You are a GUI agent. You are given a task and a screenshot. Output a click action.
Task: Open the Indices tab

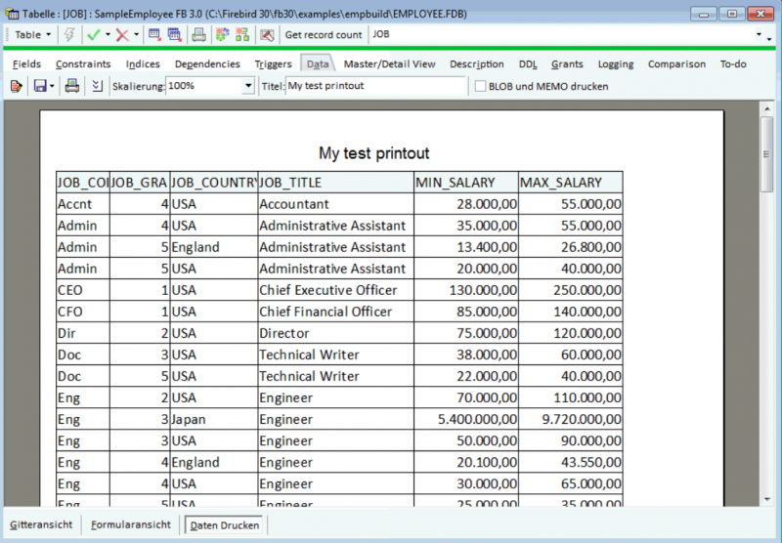[x=143, y=63]
